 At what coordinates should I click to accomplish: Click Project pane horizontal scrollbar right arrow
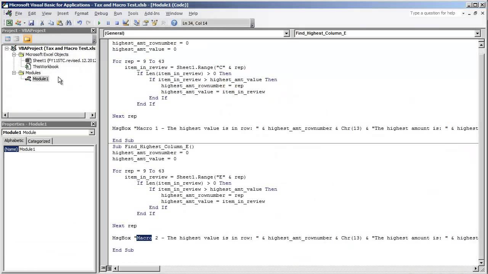92,115
